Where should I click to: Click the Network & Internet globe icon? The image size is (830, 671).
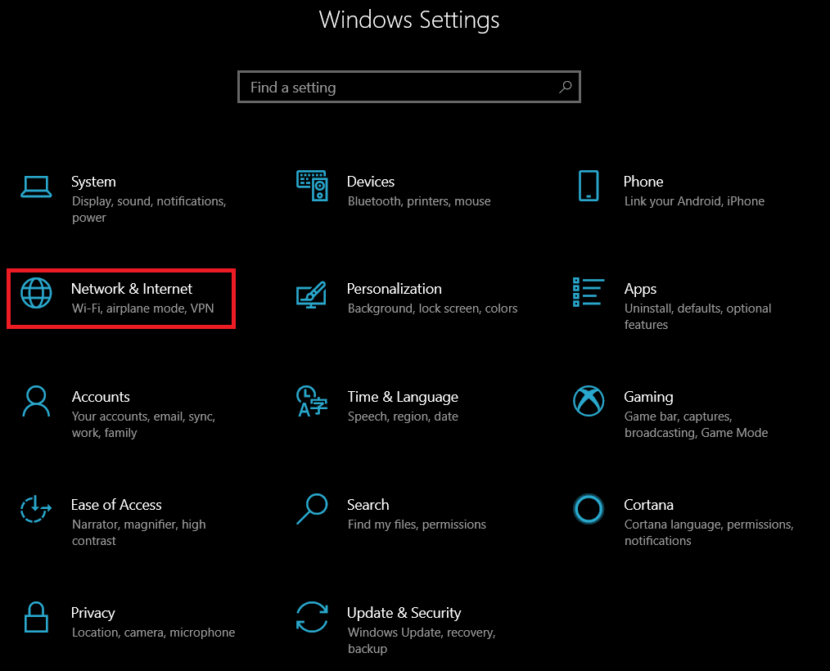click(x=36, y=293)
